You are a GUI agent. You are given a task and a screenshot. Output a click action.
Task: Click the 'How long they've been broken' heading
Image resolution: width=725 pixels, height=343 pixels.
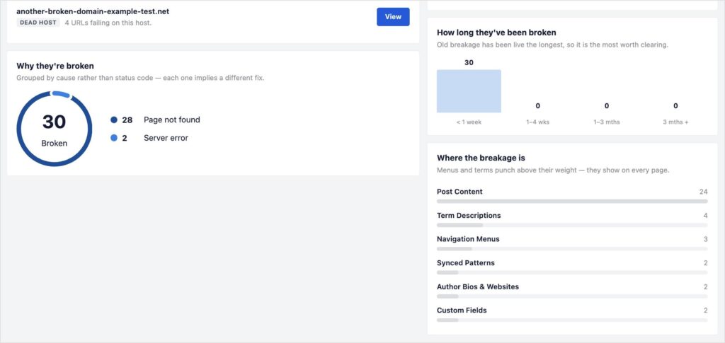pos(496,33)
